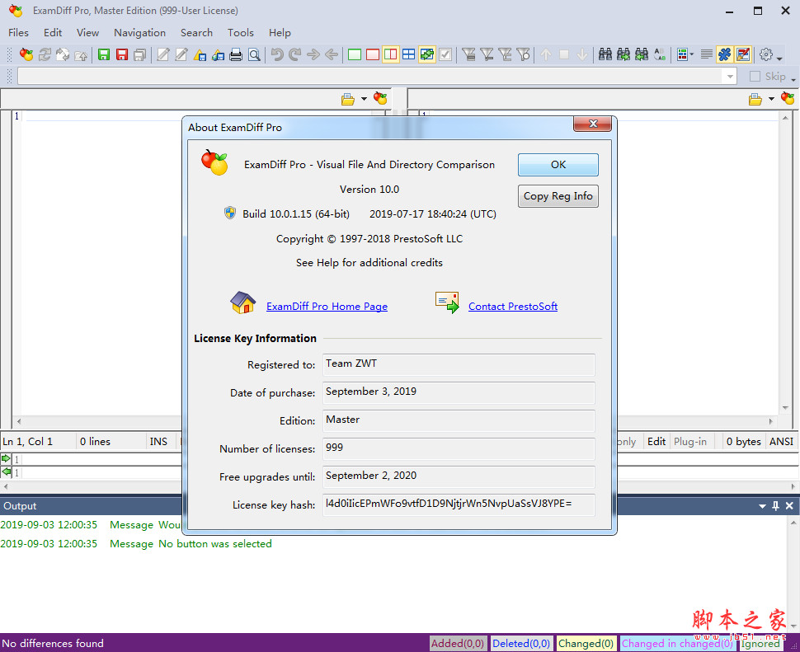Click Next Difference down arrow icon
This screenshot has width=800, height=652.
(x=582, y=54)
